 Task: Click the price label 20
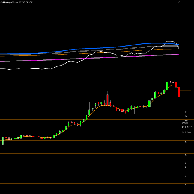tap(186, 116)
